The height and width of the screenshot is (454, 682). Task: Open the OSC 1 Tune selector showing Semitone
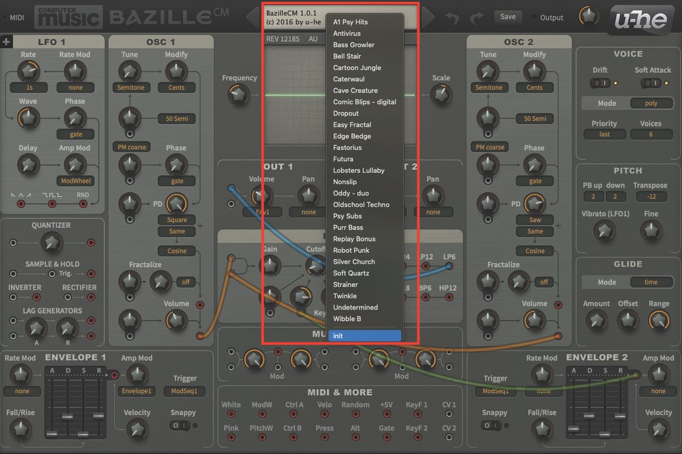[x=131, y=88]
